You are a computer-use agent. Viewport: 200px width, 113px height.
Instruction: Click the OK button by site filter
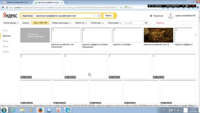(146, 23)
